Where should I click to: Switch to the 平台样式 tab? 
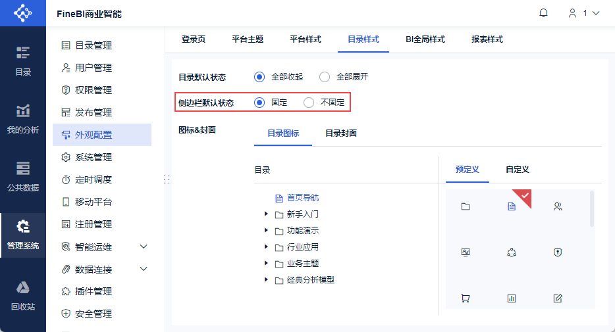click(306, 39)
